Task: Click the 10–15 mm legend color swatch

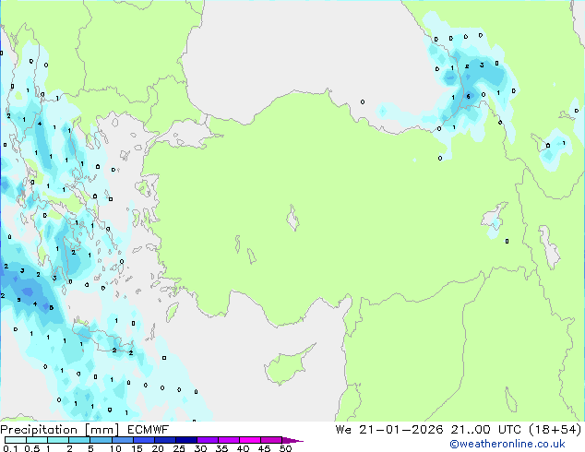Action: tap(123, 440)
